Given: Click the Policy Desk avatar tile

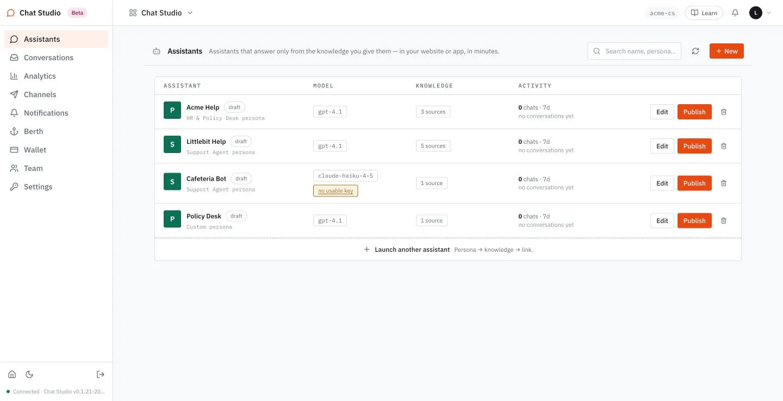Looking at the screenshot, I should pyautogui.click(x=172, y=219).
